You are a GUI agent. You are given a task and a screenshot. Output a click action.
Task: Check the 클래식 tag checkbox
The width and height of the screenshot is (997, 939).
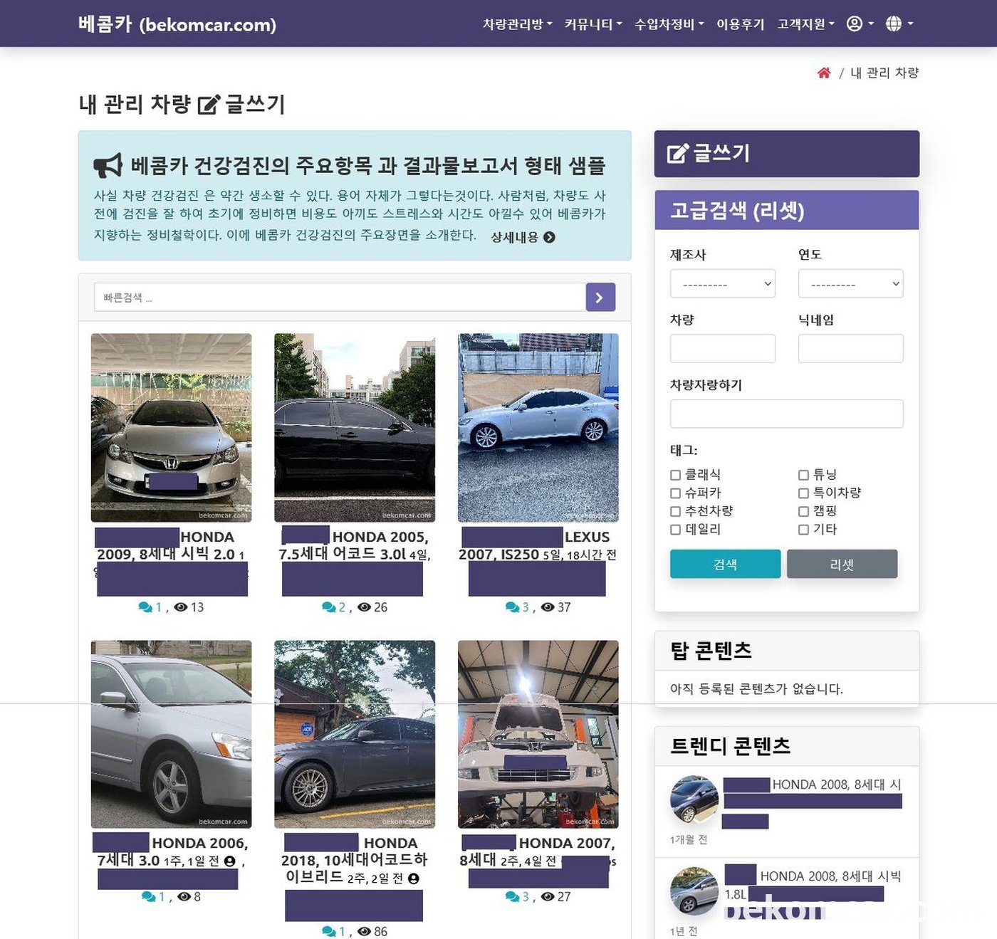(x=675, y=475)
